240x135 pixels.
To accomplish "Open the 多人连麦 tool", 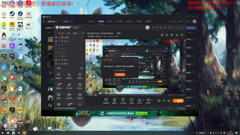I will (x=69, y=86).
